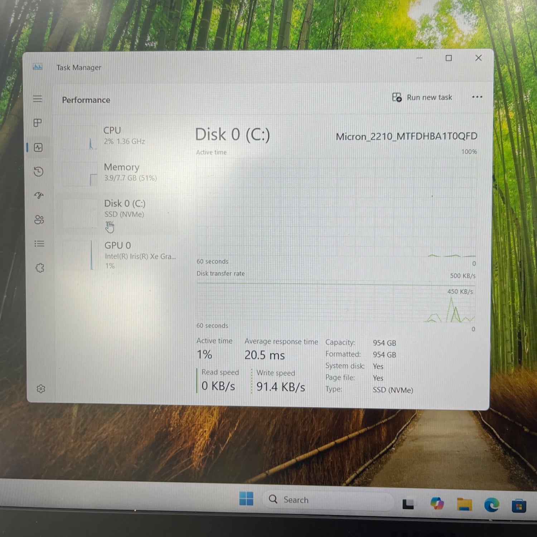Click the Micron_2210 disk model label
537x537 pixels.
(x=407, y=136)
